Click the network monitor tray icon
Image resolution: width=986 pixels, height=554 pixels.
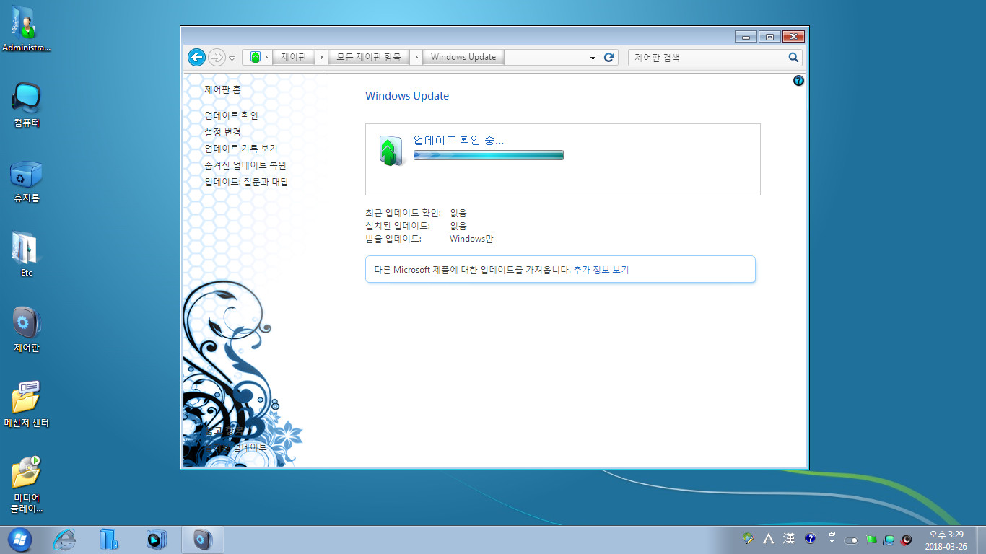point(889,540)
